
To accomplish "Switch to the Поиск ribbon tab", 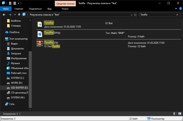I will 65,9.
